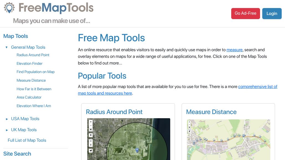Open Radius Around Point in sidebar menu
The width and height of the screenshot is (285, 160).
pyautogui.click(x=33, y=55)
